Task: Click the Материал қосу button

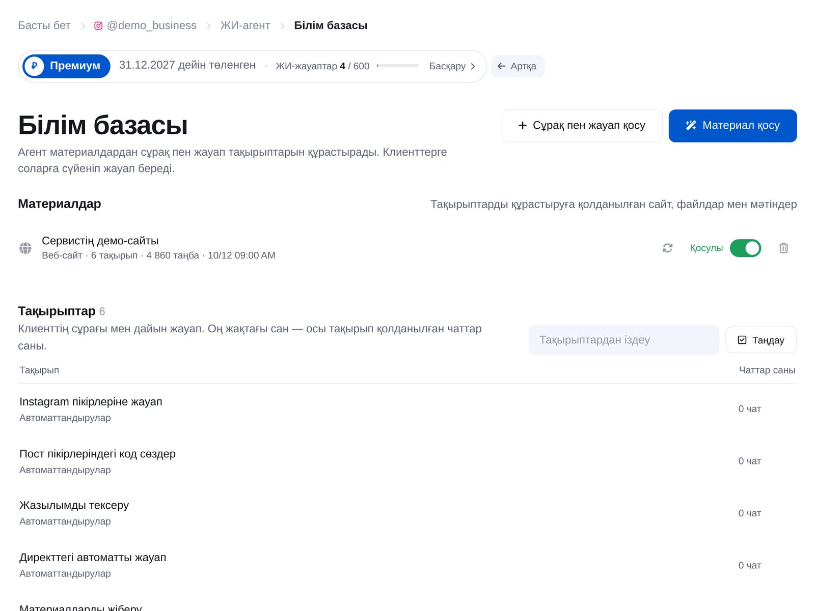Action: pos(732,126)
